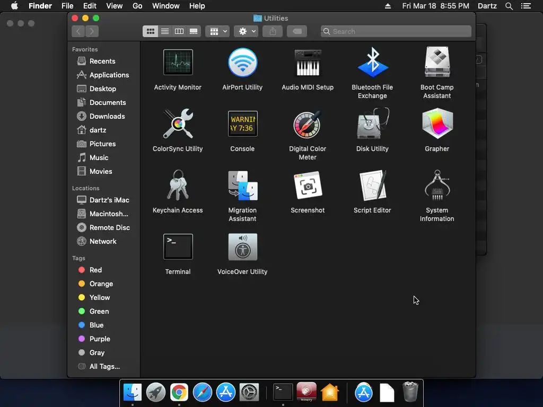Open Pictures in sidebar
543x407 pixels.
click(102, 144)
